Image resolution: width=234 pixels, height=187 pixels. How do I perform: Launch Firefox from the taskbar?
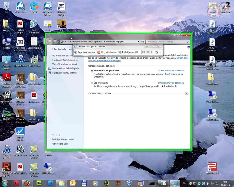pos(27,183)
